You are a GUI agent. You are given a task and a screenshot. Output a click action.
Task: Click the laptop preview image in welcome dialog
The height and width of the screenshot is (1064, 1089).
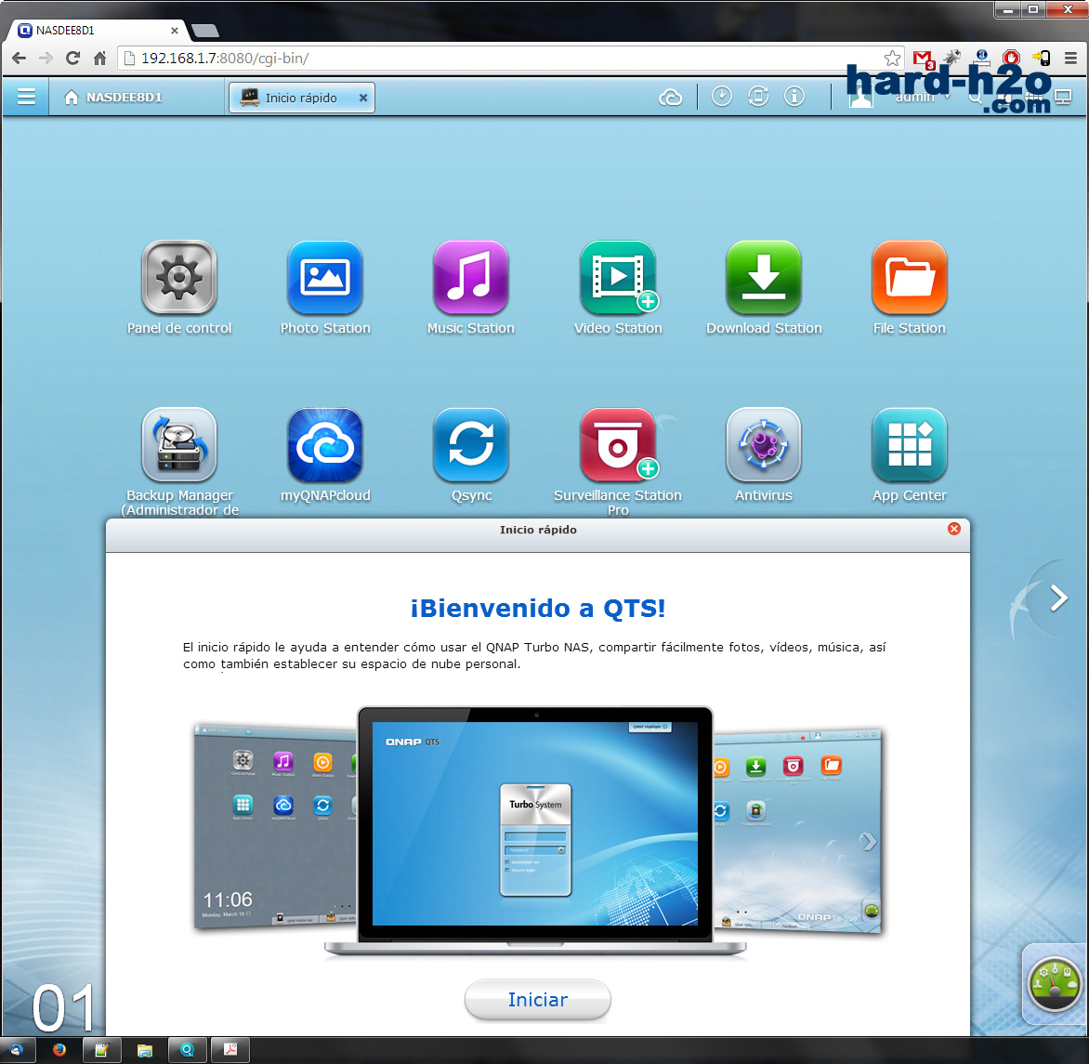(535, 830)
